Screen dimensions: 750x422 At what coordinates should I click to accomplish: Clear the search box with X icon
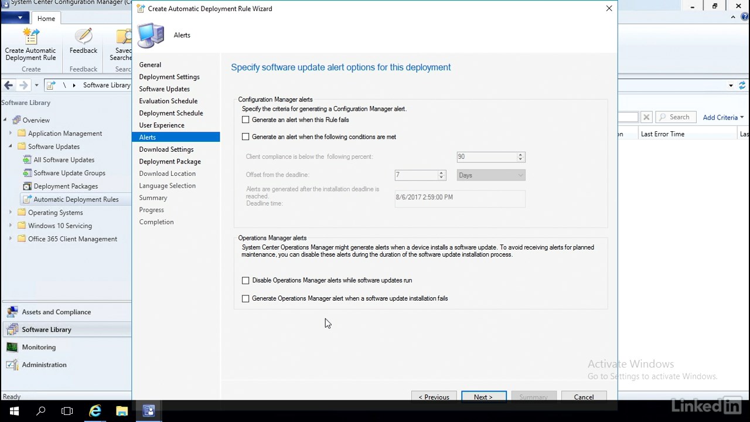646,117
